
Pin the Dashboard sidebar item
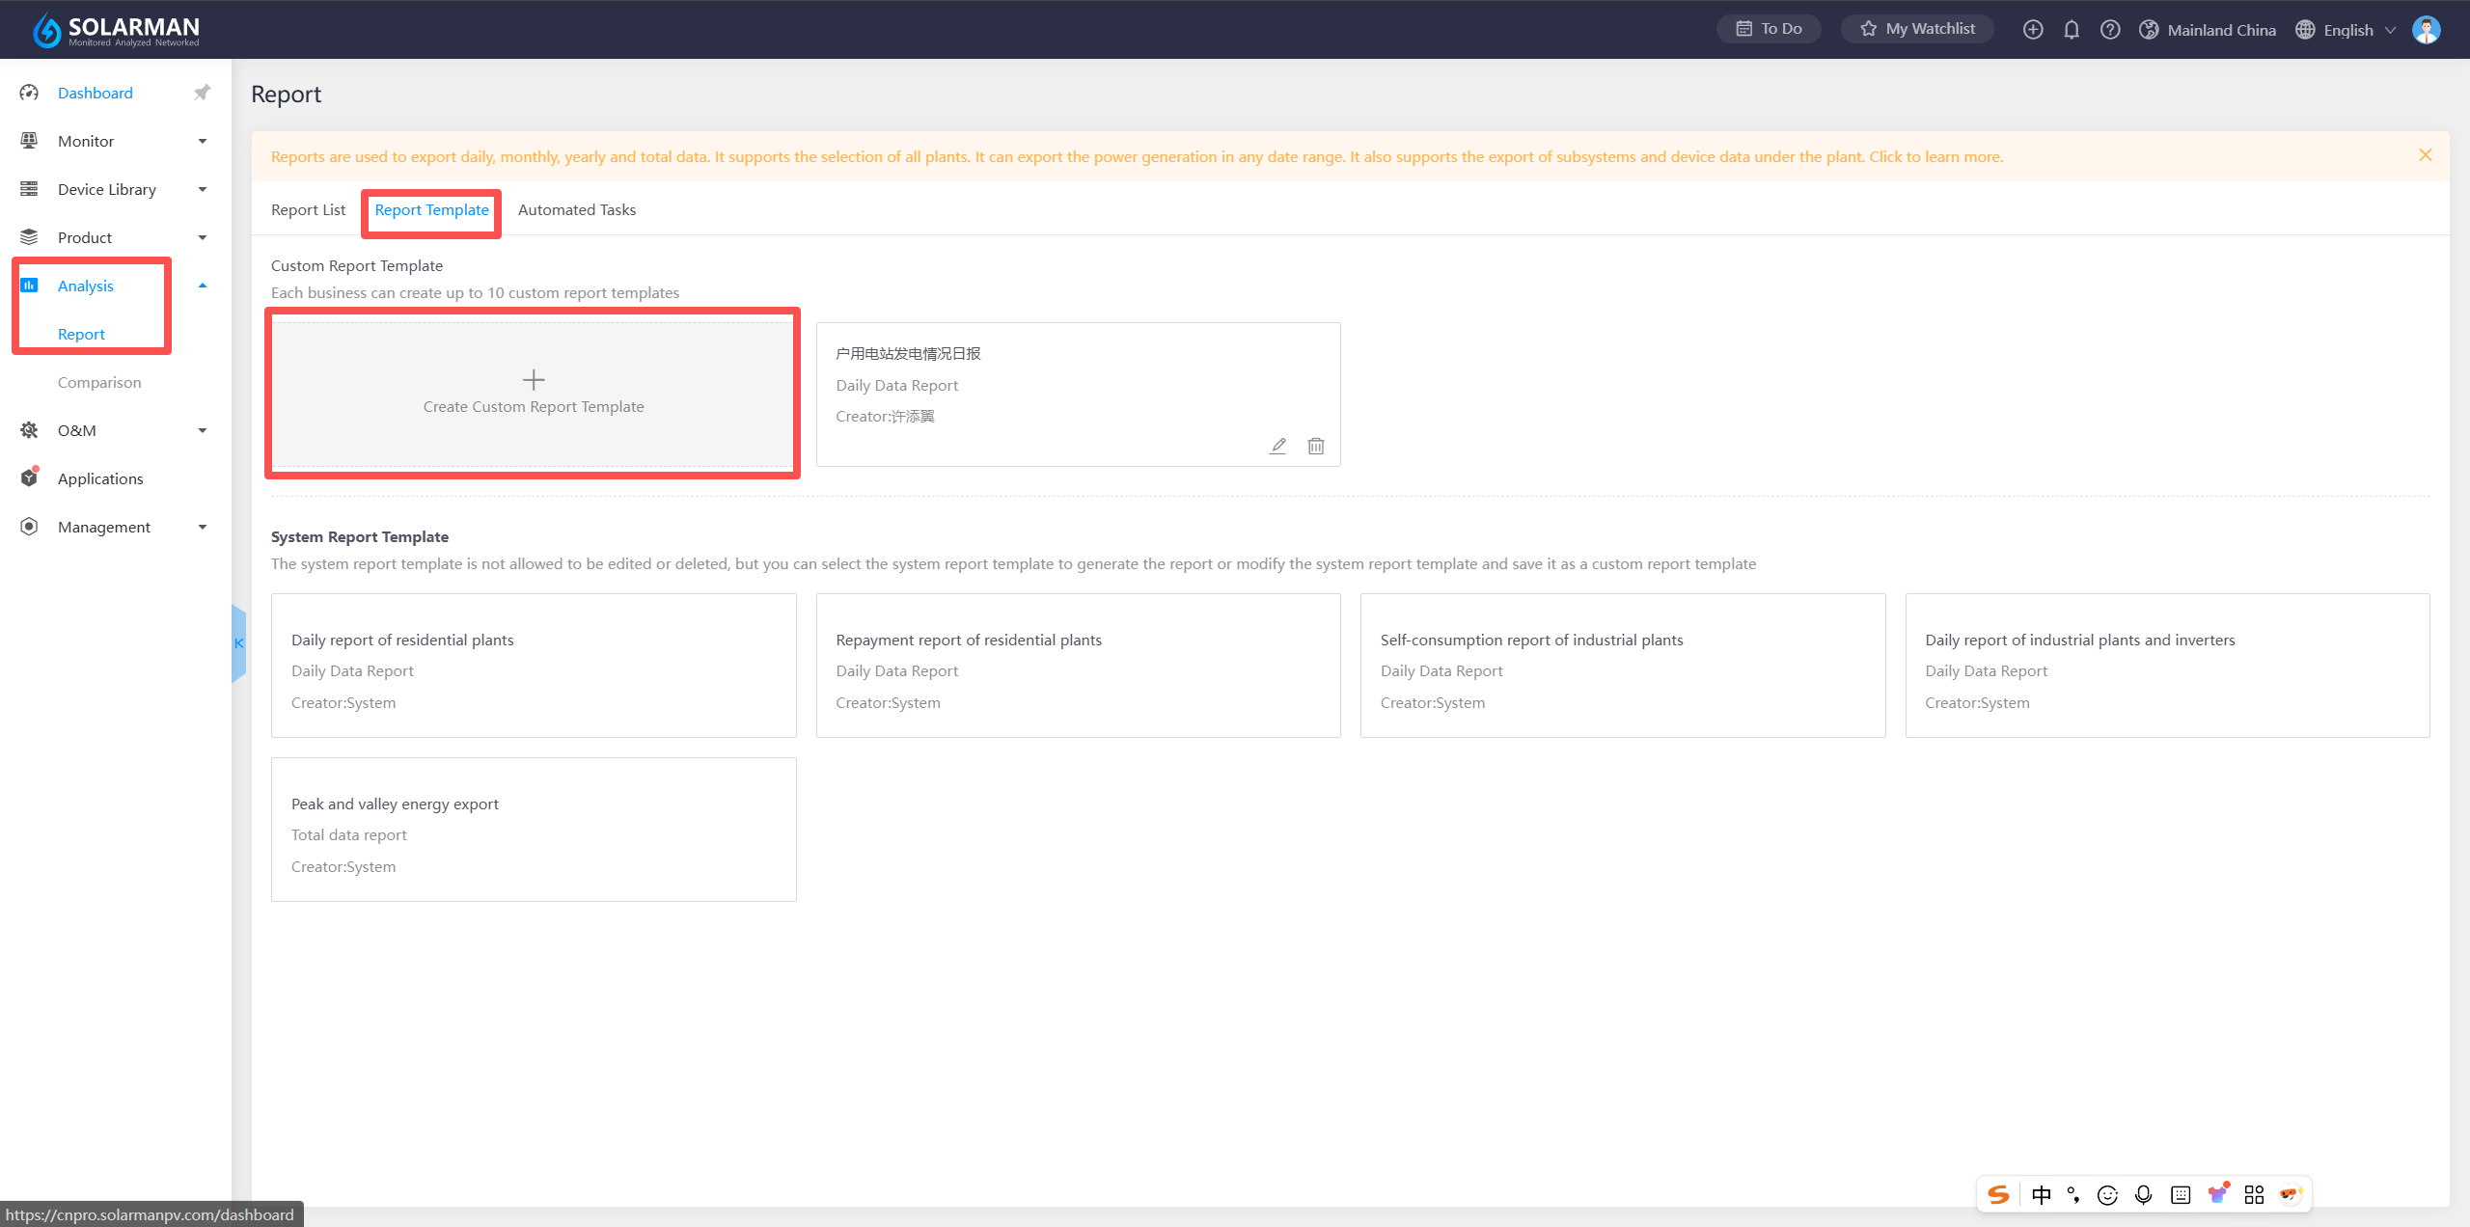pos(202,93)
